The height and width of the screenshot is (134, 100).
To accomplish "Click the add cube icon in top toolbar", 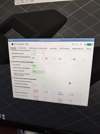I will point(17,2).
